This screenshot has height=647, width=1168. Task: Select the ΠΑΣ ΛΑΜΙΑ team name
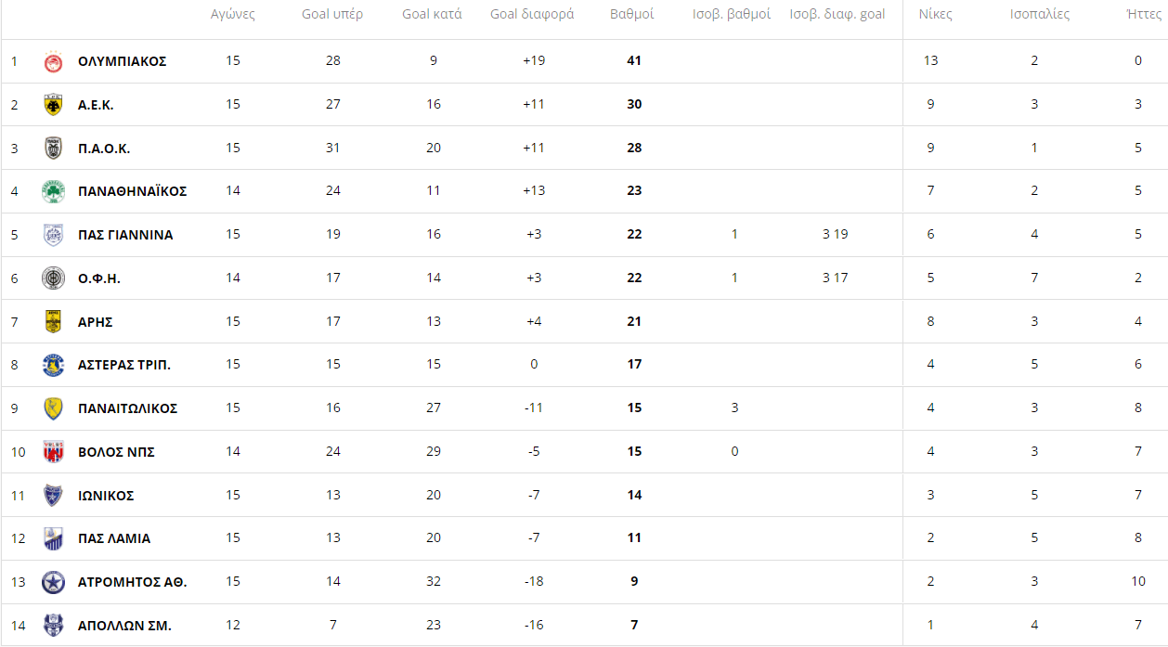click(x=114, y=538)
